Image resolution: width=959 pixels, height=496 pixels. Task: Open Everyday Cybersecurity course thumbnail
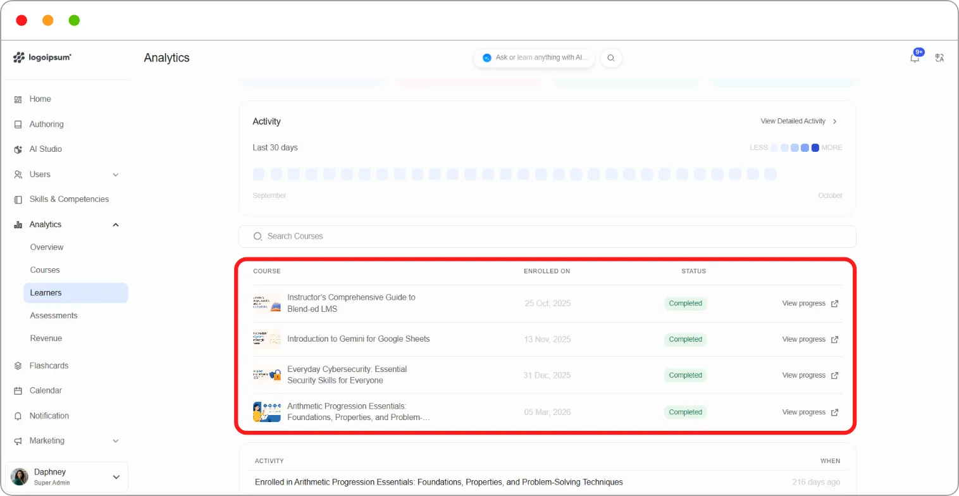(267, 375)
